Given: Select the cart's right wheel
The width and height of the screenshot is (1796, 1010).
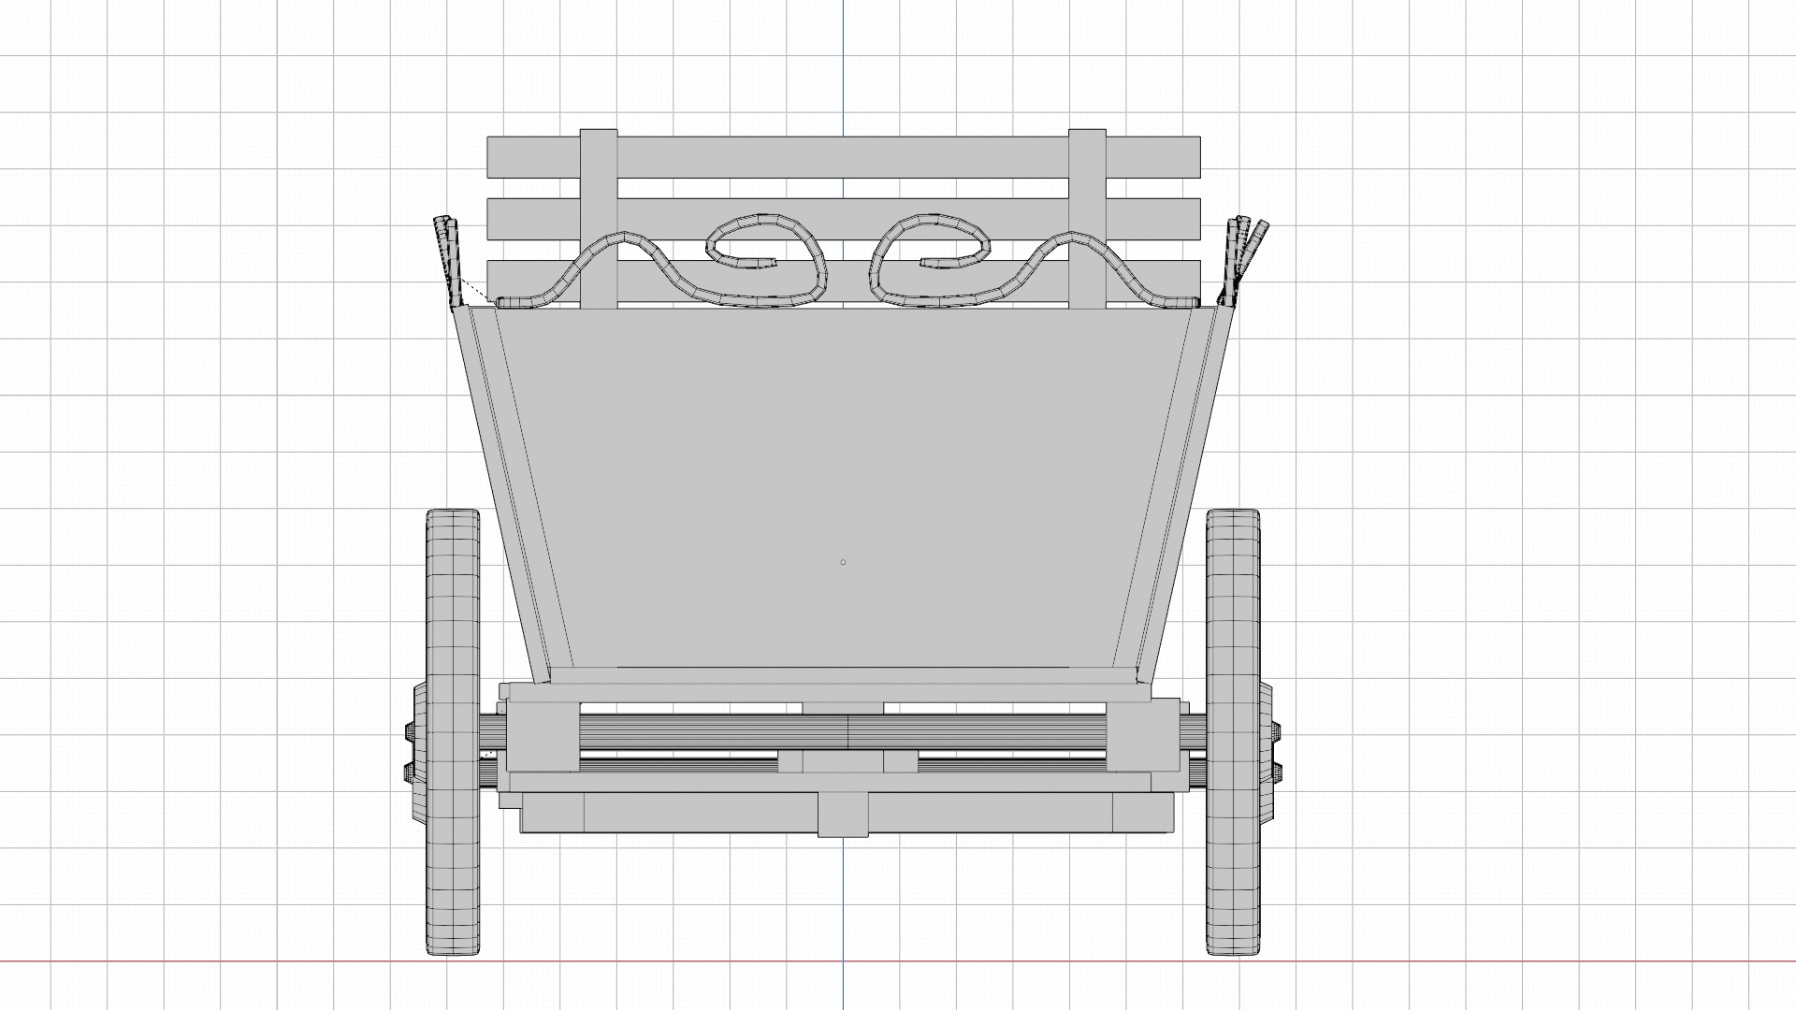Looking at the screenshot, I should click(x=1232, y=731).
